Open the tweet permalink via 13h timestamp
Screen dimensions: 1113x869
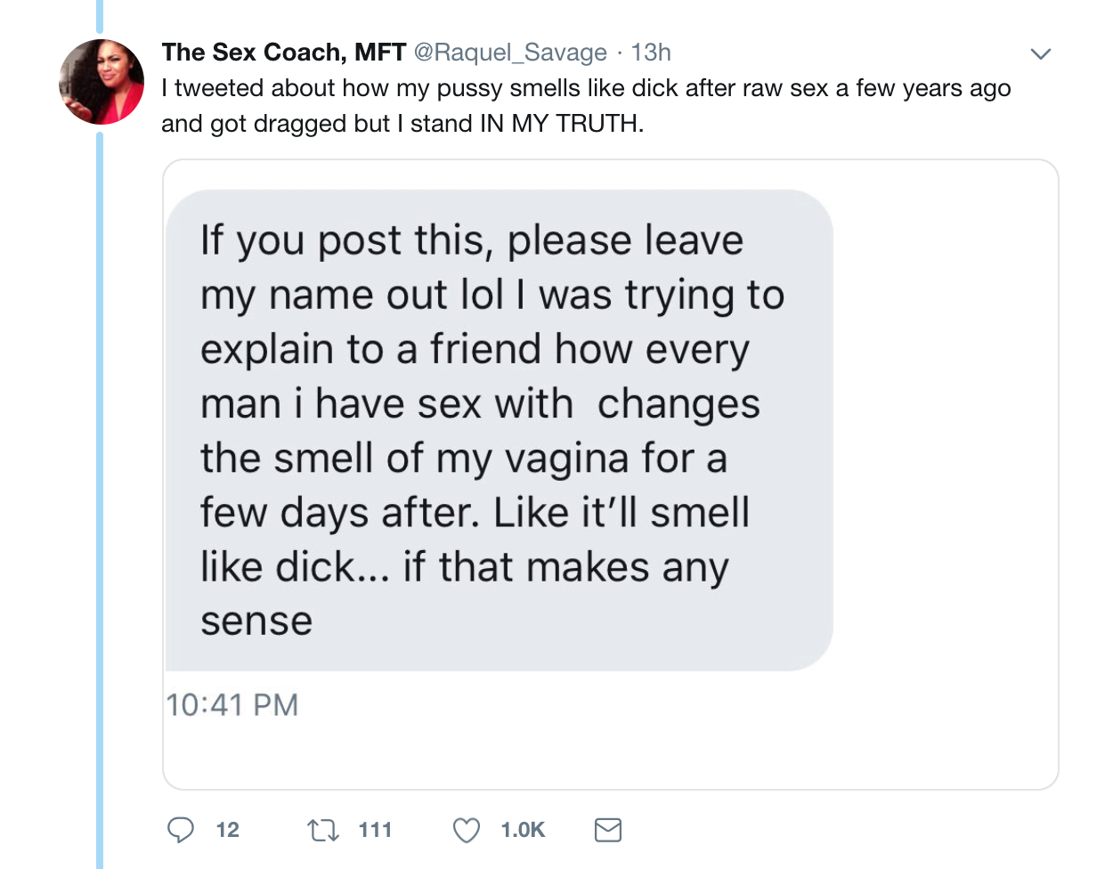click(651, 53)
